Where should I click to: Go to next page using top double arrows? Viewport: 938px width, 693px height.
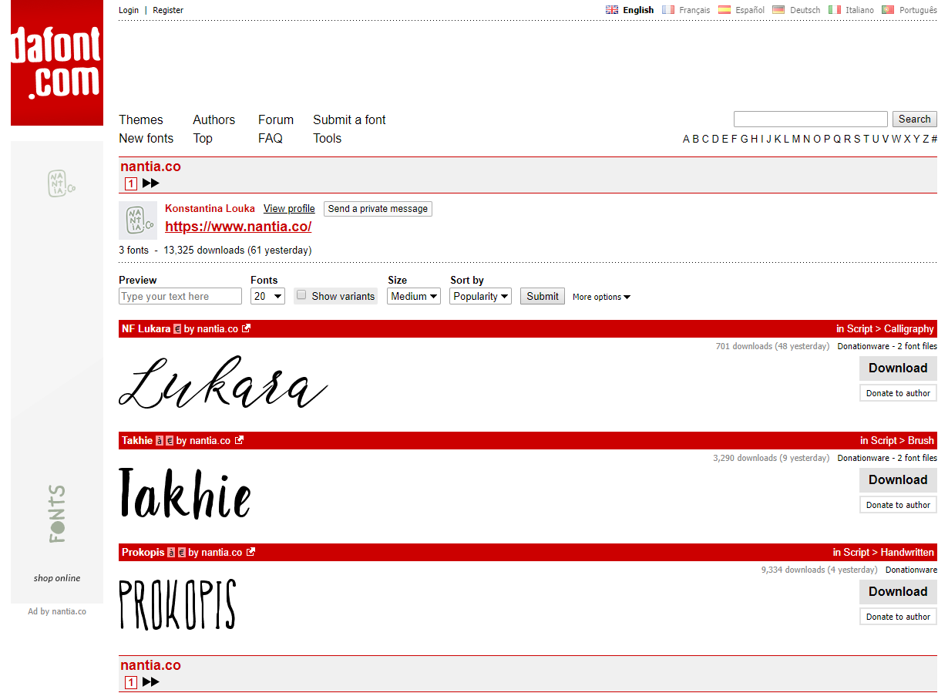(151, 183)
